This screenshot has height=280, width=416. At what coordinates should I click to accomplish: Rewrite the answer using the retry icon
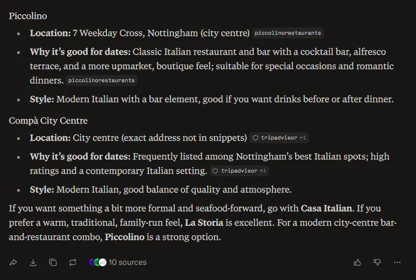(73, 262)
